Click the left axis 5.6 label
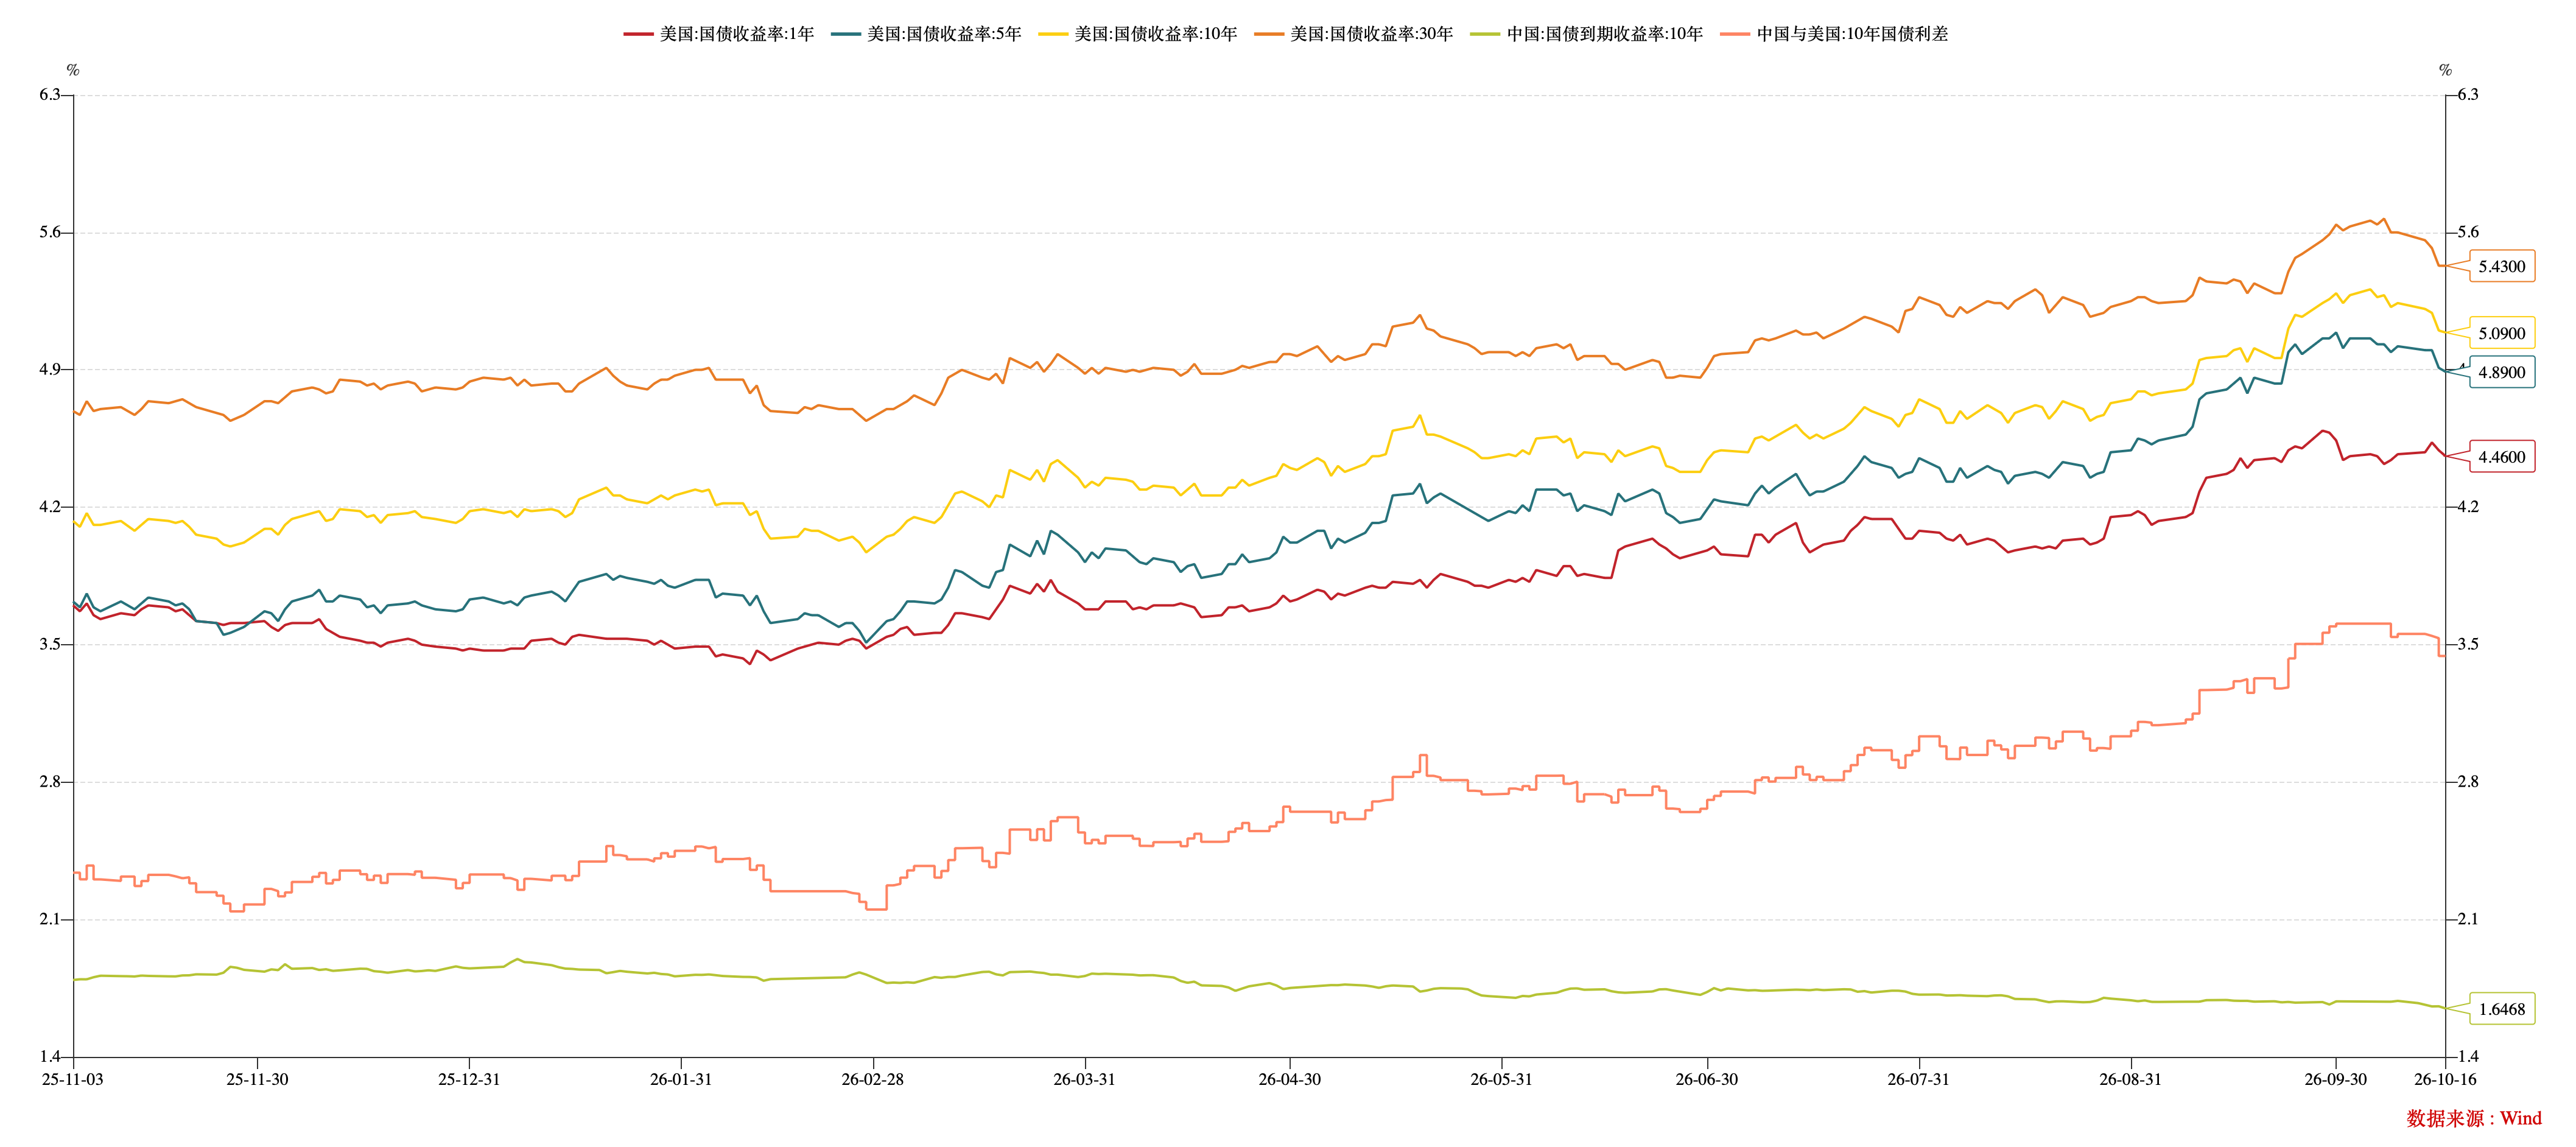This screenshot has height=1147, width=2576. click(50, 232)
